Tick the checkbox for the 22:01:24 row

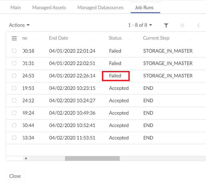tap(14, 51)
